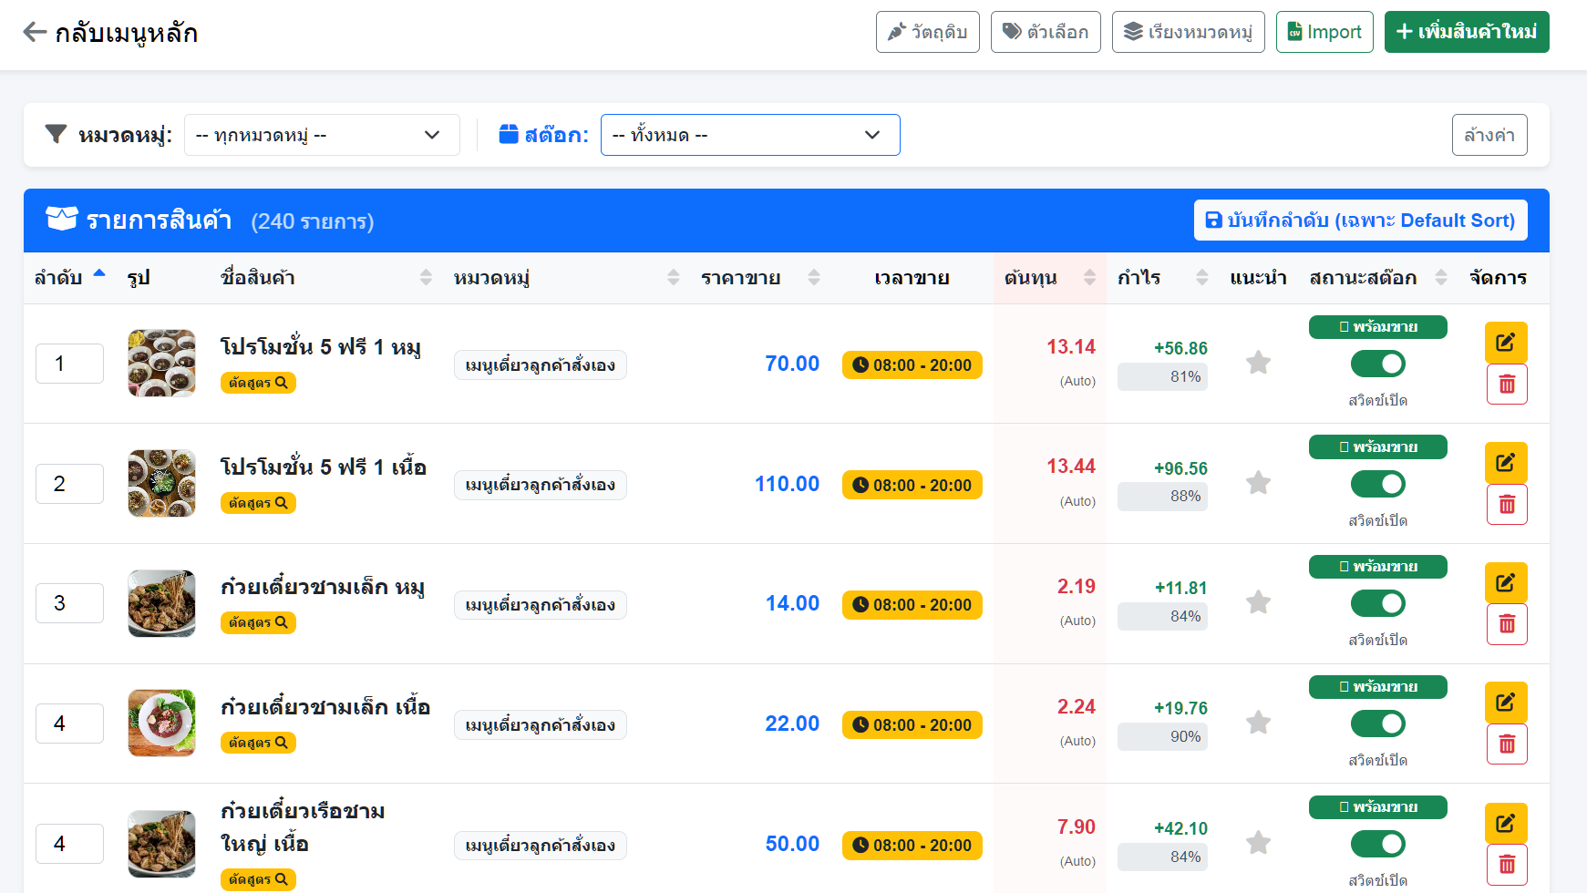Delete product ก๋วยเตี๋ยวชามเล็ก หมู
The width and height of the screenshot is (1587, 893).
tap(1507, 624)
